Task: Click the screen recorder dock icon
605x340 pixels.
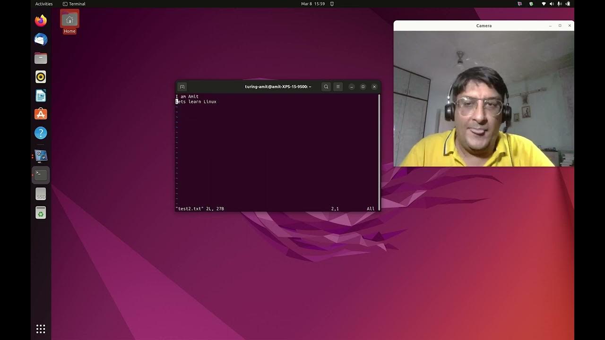Action: coord(41,156)
